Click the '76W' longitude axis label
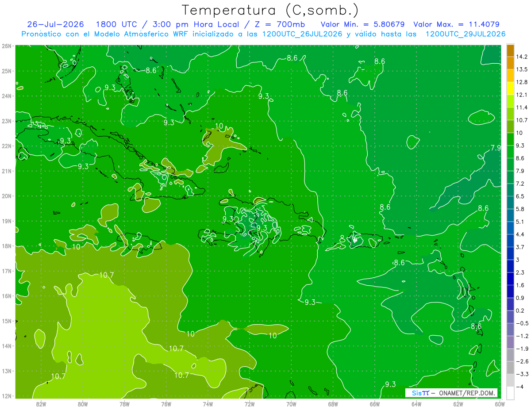 pos(166,404)
